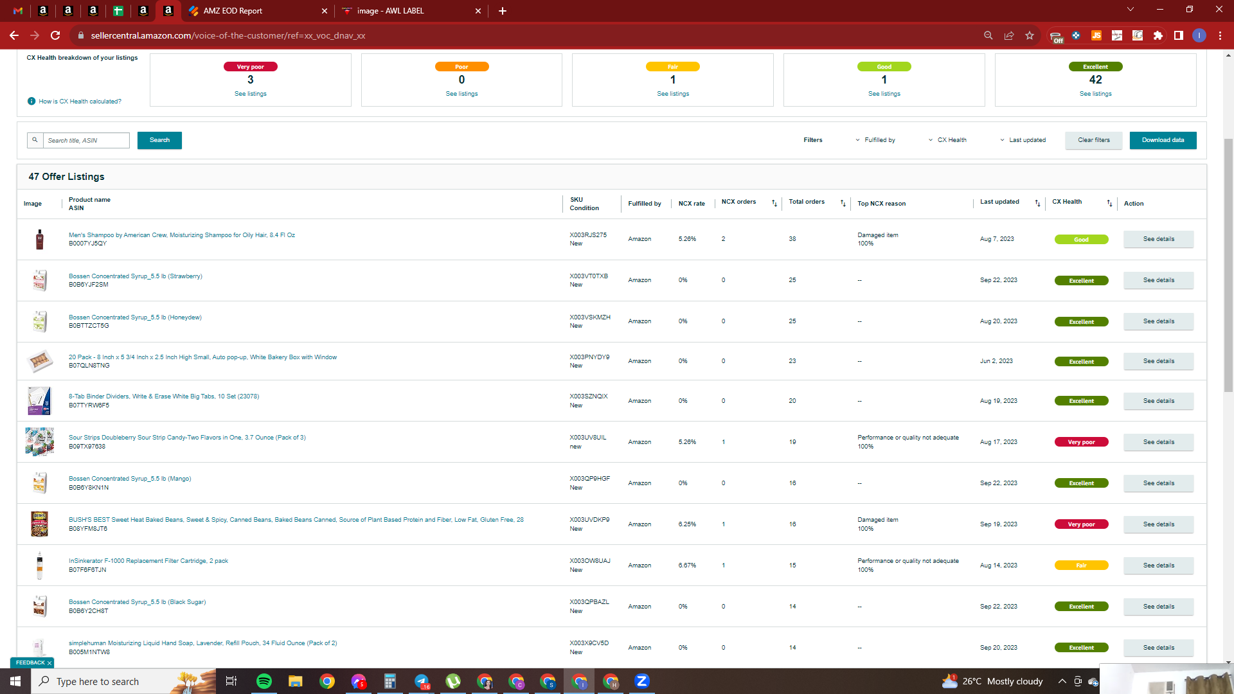Open How is CX Health calculated link
Screen dimensions: 1234x694
click(80, 102)
